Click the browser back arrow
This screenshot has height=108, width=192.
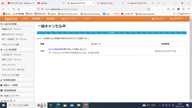click(x=3, y=9)
